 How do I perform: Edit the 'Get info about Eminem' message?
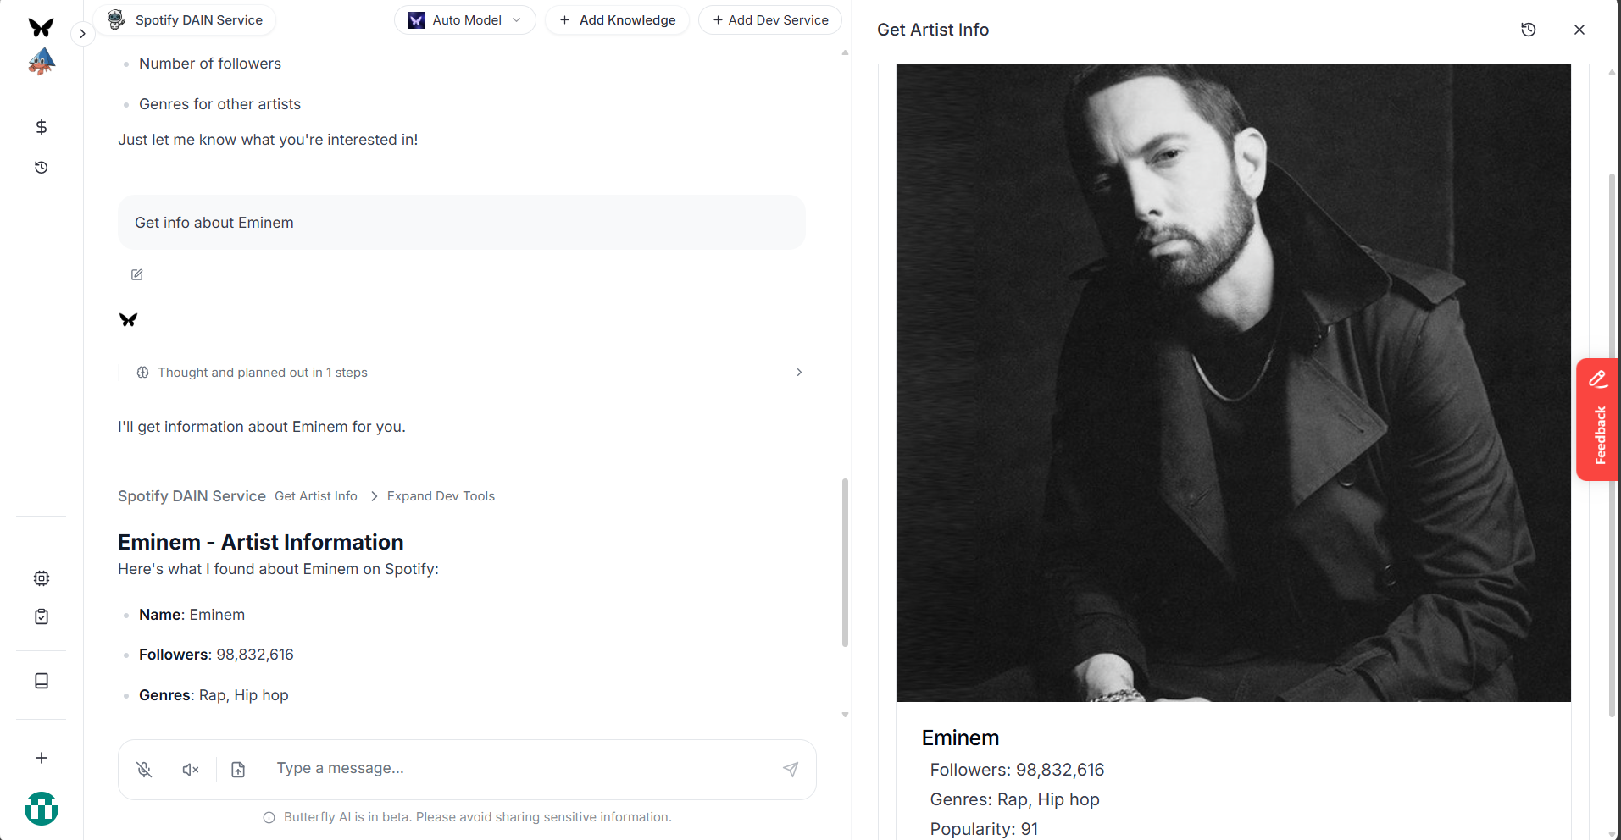tap(137, 274)
